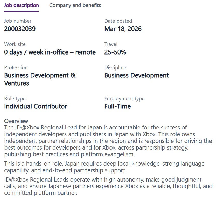The height and width of the screenshot is (202, 217).
Task: Select the Date posted label
Action: point(118,21)
